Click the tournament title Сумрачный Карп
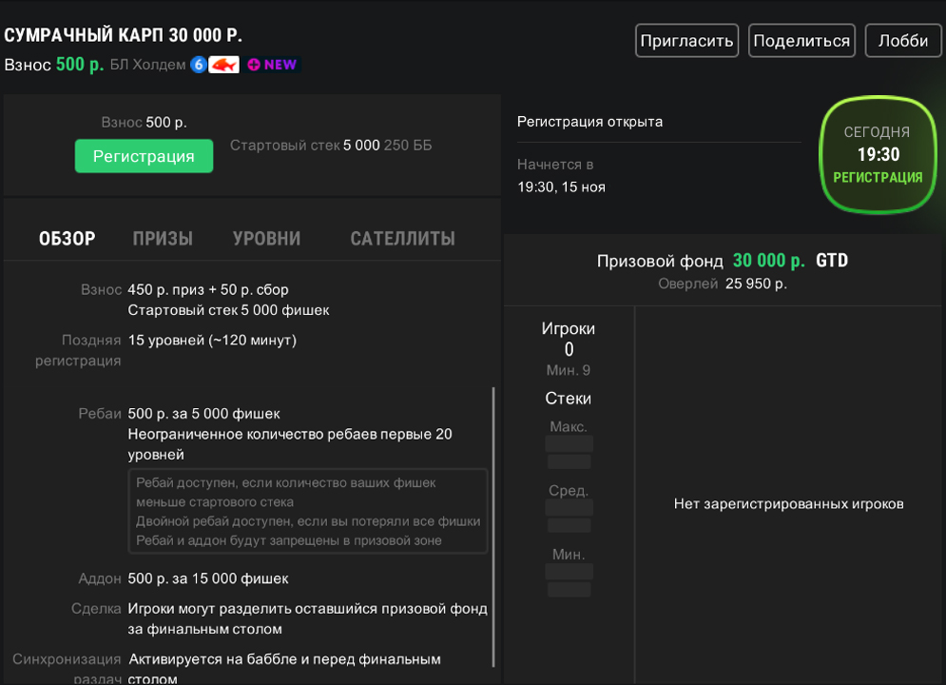This screenshot has width=946, height=685. (x=124, y=36)
